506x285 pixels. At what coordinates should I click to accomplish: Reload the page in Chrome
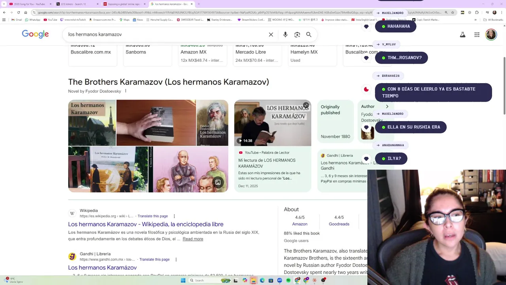(18, 13)
